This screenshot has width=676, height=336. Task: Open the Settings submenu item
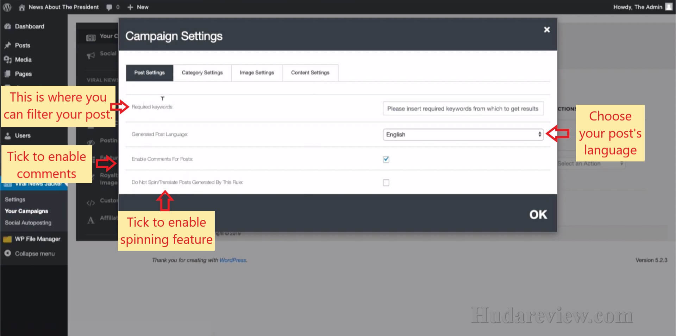(x=15, y=200)
